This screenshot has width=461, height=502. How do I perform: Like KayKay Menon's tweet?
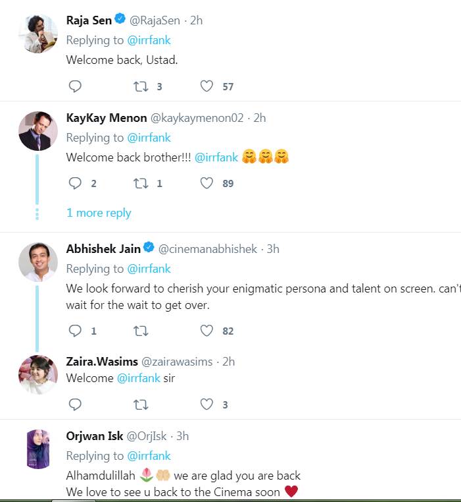(206, 183)
